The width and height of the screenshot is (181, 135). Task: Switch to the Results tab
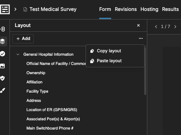pos(170,9)
